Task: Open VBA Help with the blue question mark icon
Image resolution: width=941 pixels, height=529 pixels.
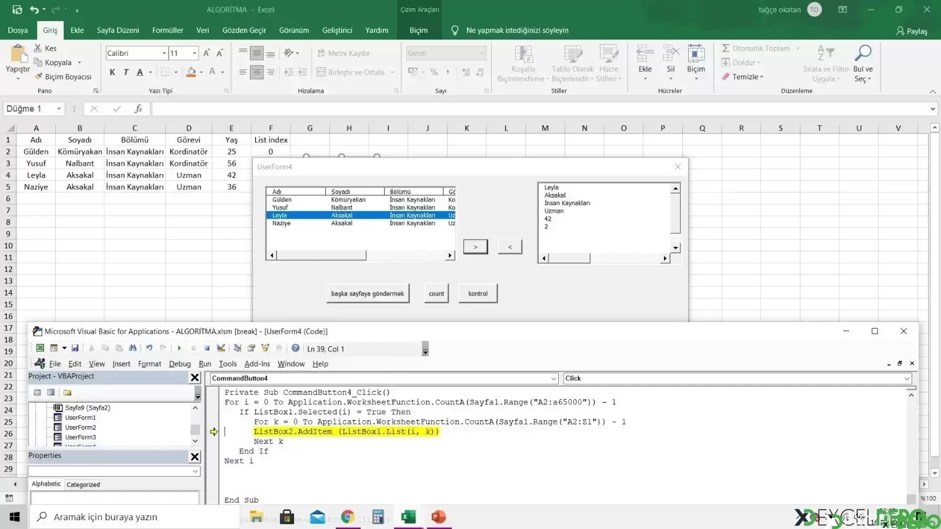Action: [x=296, y=348]
